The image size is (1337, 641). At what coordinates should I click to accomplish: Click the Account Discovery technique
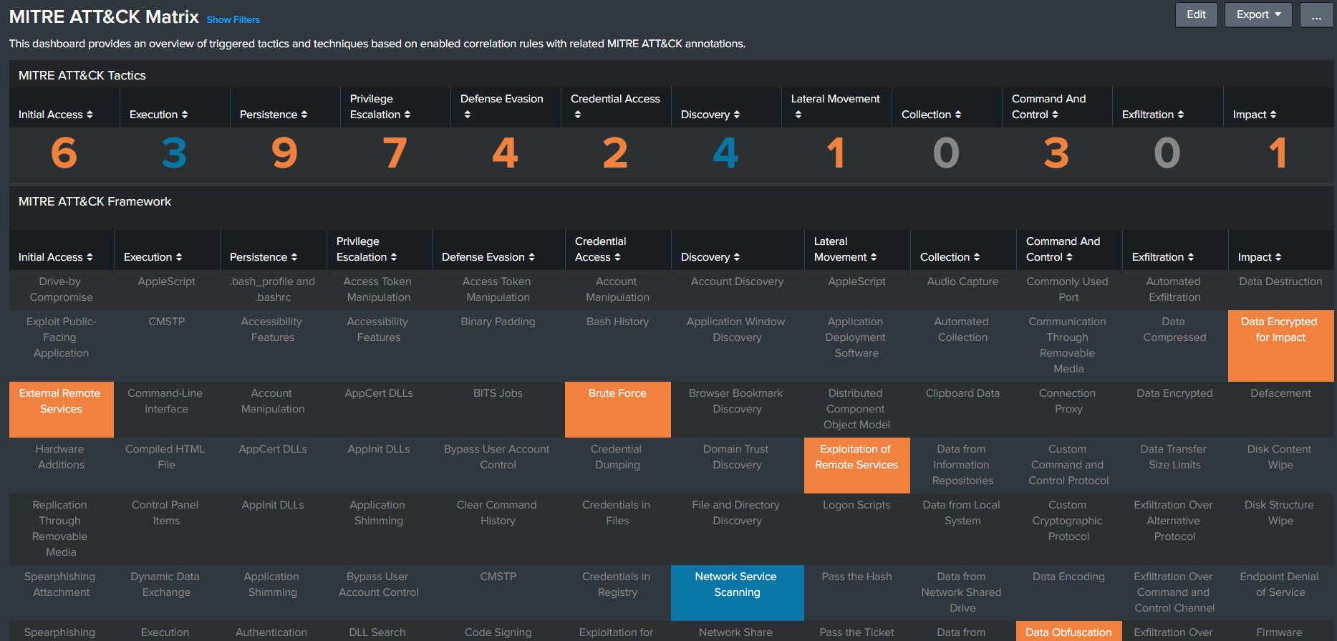click(737, 281)
